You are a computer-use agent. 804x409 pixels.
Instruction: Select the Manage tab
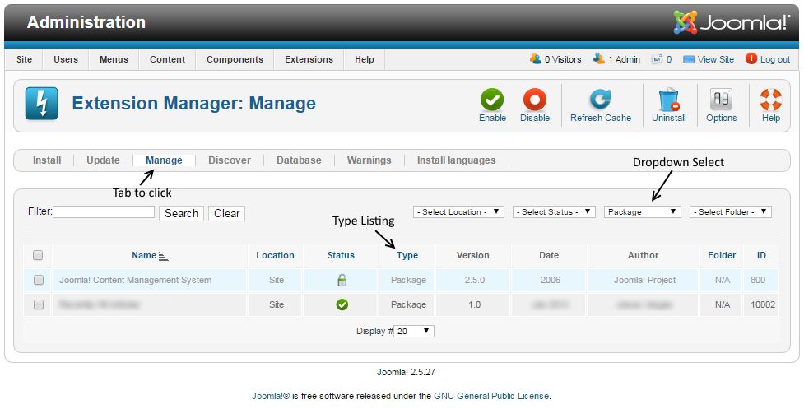[164, 160]
